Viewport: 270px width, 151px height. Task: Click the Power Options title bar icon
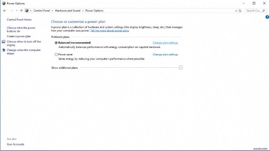click(x=4, y=3)
